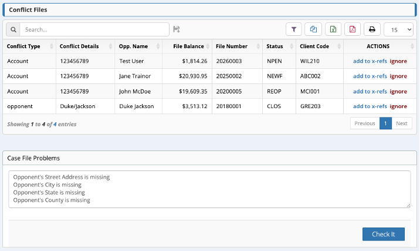Ignore the Jane Trainor conflict

398,76
